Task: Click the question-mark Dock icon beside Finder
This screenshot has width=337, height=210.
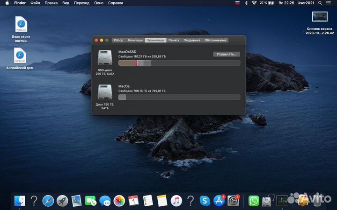Action: pos(34,201)
